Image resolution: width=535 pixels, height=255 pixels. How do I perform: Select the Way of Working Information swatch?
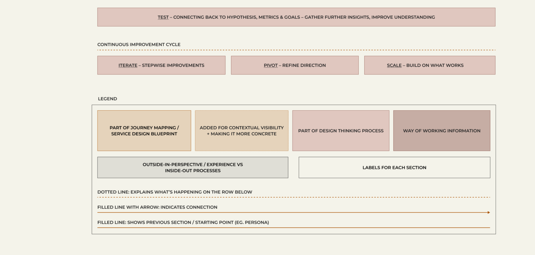click(x=442, y=131)
